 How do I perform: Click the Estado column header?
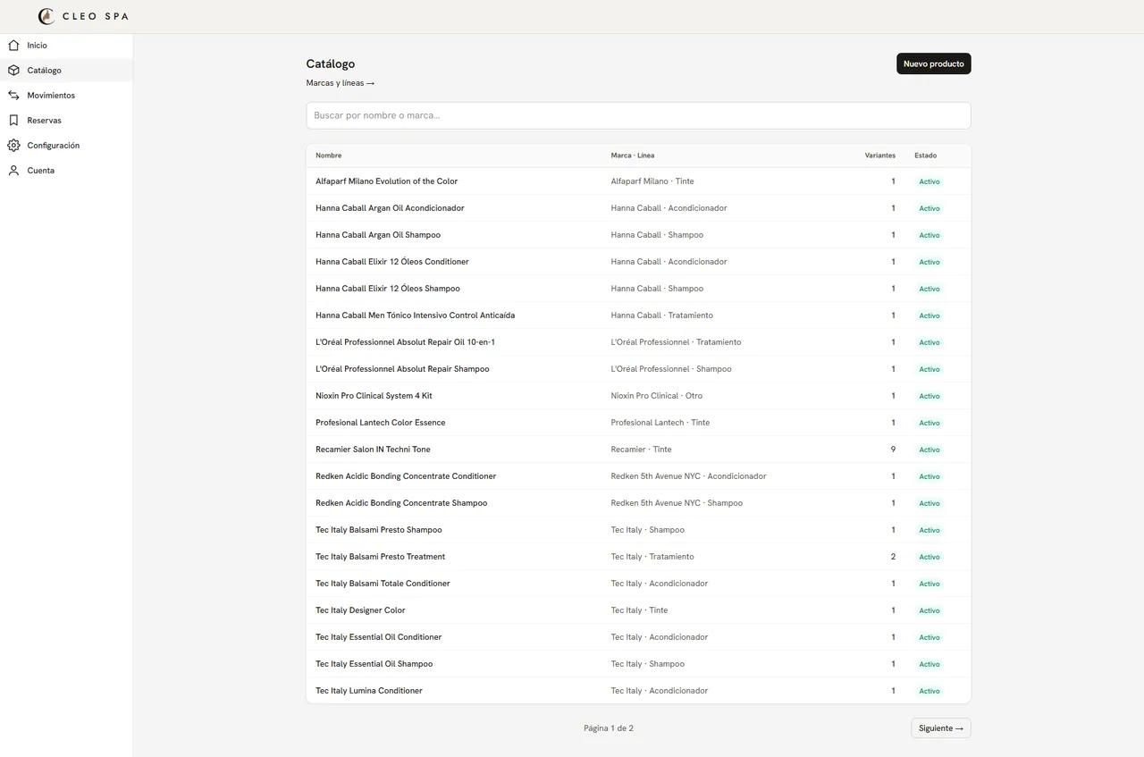(x=925, y=156)
